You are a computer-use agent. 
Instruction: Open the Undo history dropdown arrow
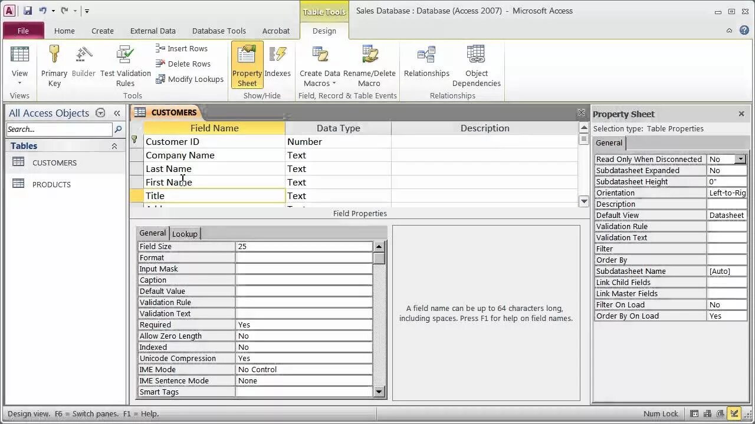tap(52, 11)
